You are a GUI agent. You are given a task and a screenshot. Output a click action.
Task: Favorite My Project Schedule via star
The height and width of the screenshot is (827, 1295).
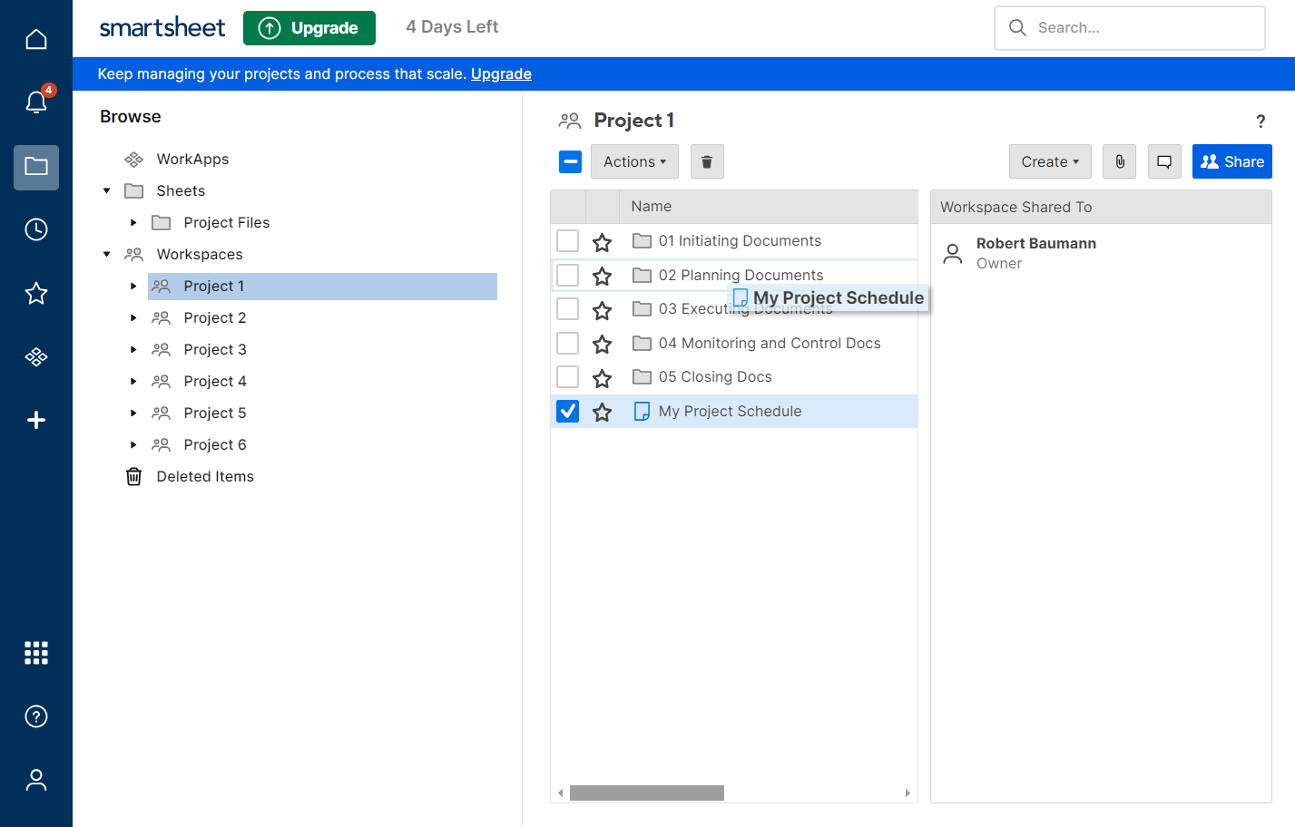602,413
